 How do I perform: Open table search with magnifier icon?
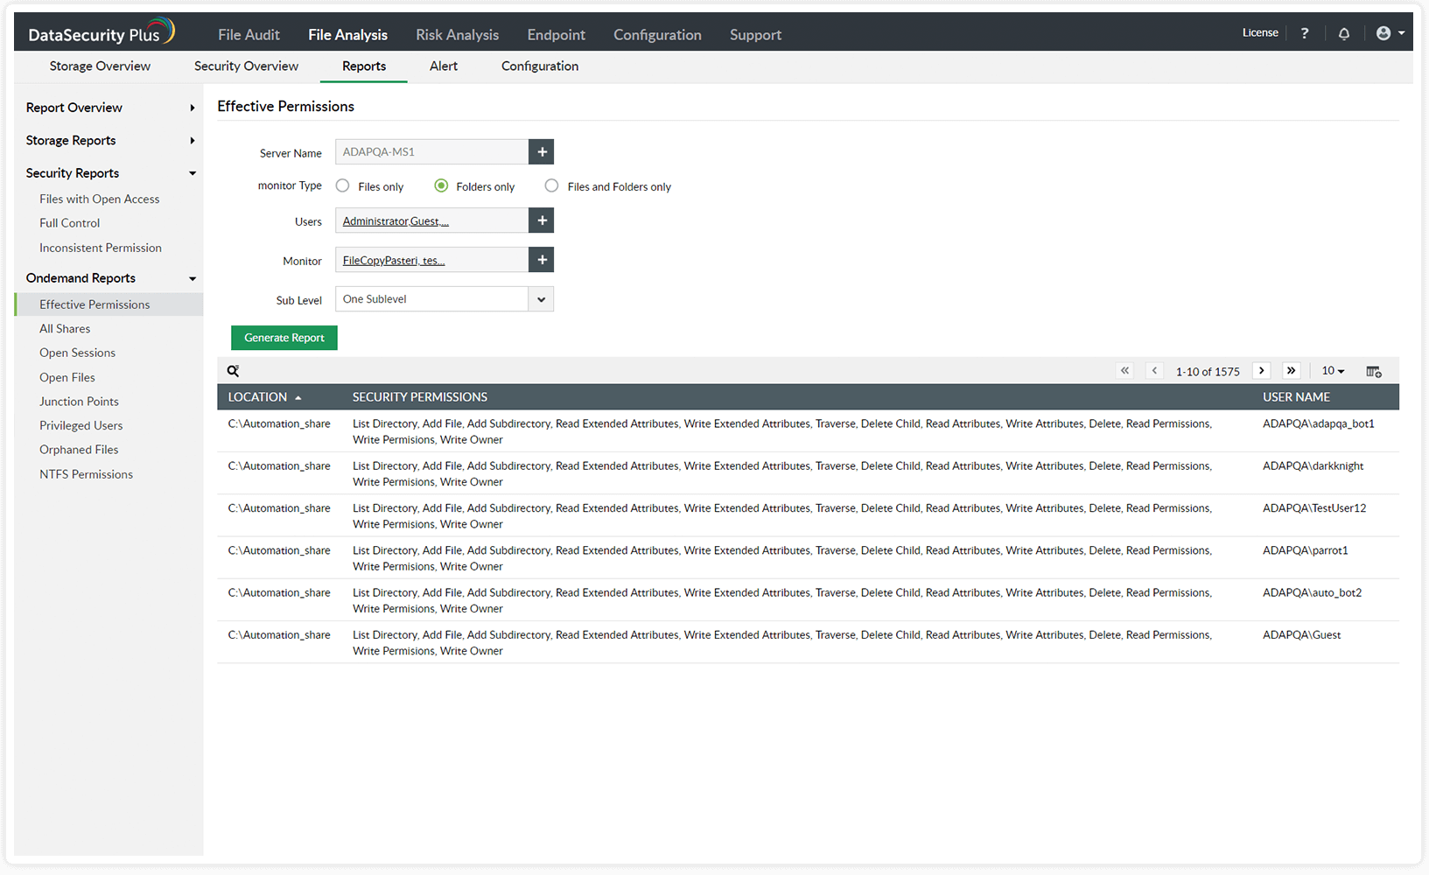(x=234, y=371)
